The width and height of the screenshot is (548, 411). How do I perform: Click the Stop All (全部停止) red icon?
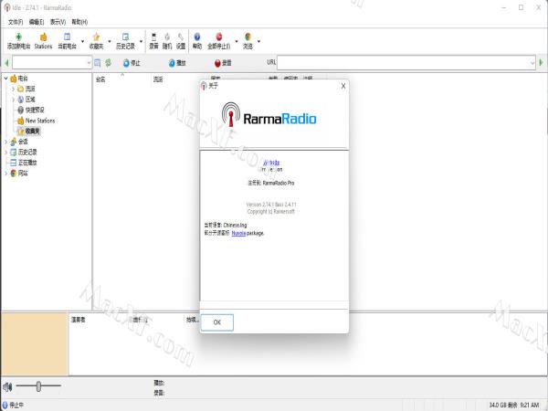pos(219,37)
